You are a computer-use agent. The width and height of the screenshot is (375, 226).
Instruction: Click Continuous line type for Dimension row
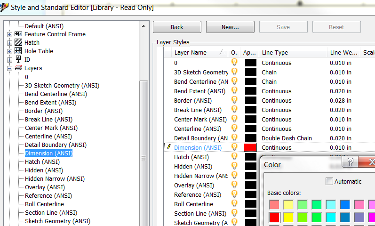tap(277, 148)
